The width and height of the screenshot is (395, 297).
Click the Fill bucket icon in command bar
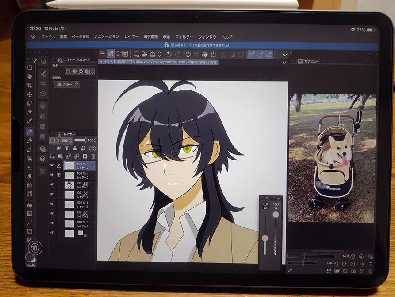coord(205,54)
